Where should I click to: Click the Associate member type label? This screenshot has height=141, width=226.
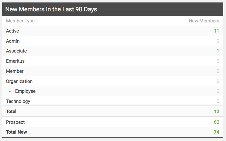coord(16,51)
